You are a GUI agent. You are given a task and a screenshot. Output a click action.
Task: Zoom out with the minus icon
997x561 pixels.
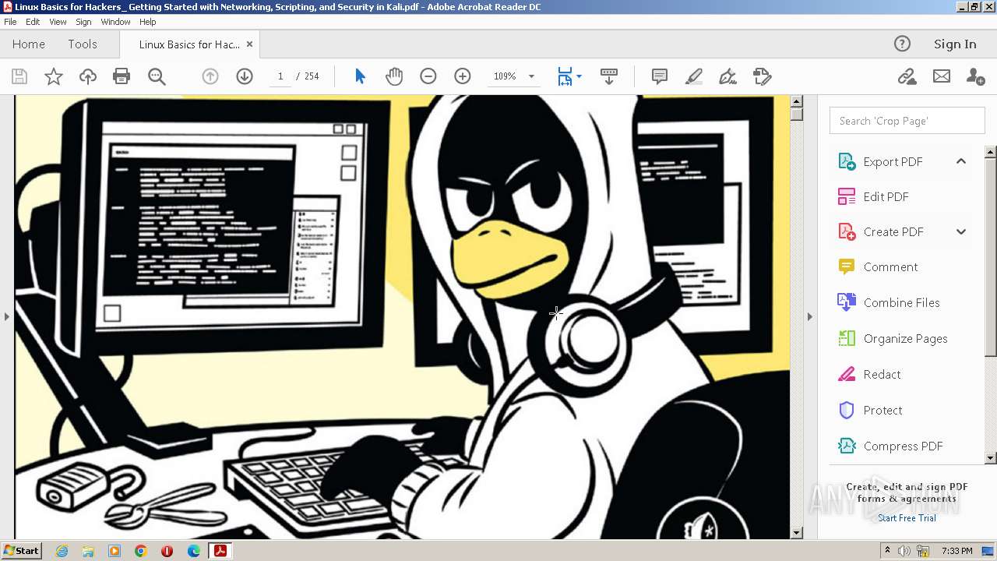tap(428, 76)
